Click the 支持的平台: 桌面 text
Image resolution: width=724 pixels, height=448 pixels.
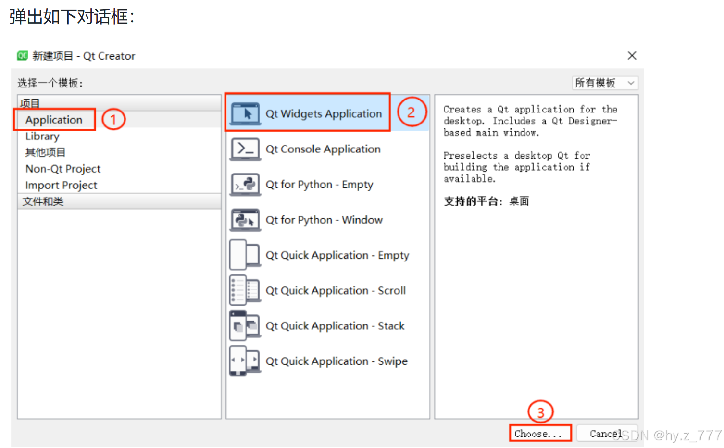[x=486, y=201]
